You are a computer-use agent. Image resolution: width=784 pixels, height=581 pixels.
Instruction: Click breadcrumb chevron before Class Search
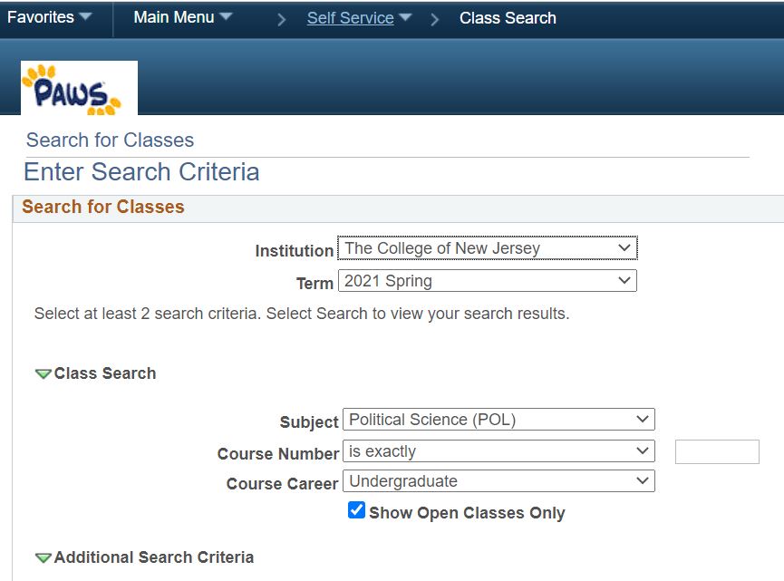[x=434, y=19]
